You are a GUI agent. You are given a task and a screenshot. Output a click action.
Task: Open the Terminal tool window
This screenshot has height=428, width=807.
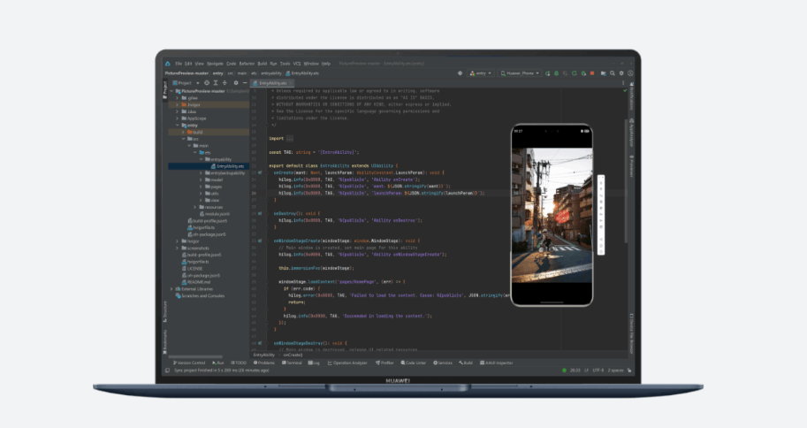[x=292, y=363]
